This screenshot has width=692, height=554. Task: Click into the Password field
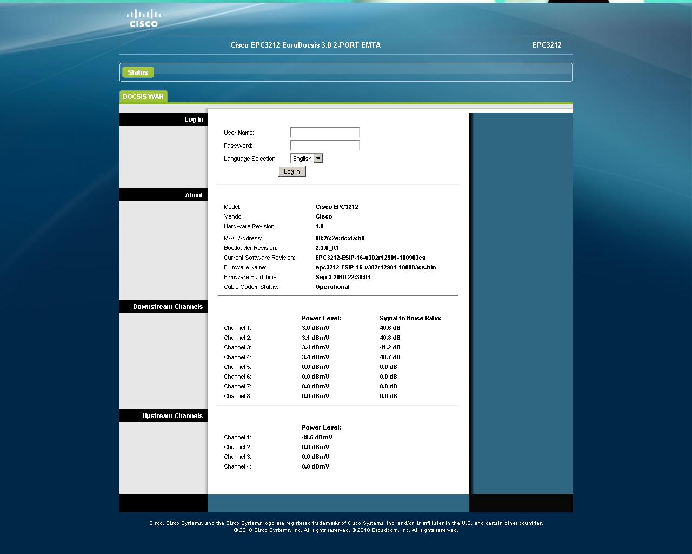pos(324,146)
